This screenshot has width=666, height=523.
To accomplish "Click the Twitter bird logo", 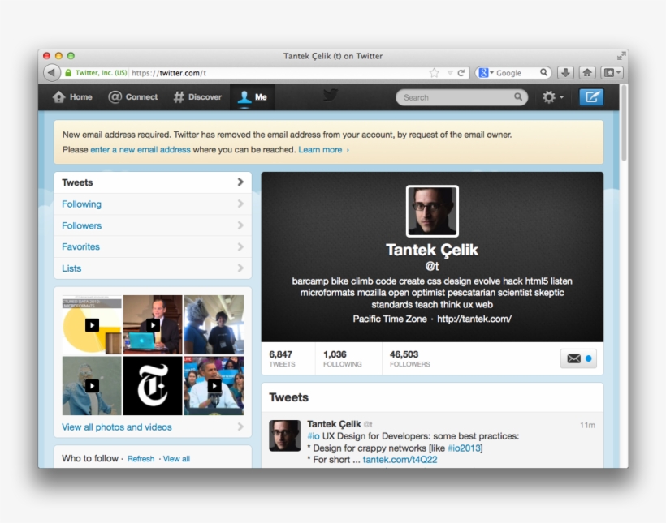I will coord(331,95).
